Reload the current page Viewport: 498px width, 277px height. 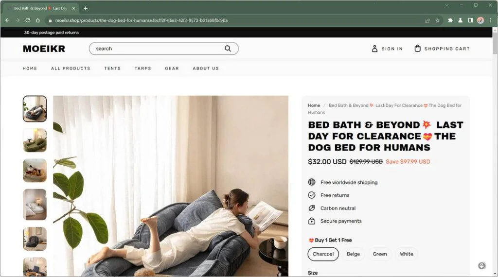[28, 20]
